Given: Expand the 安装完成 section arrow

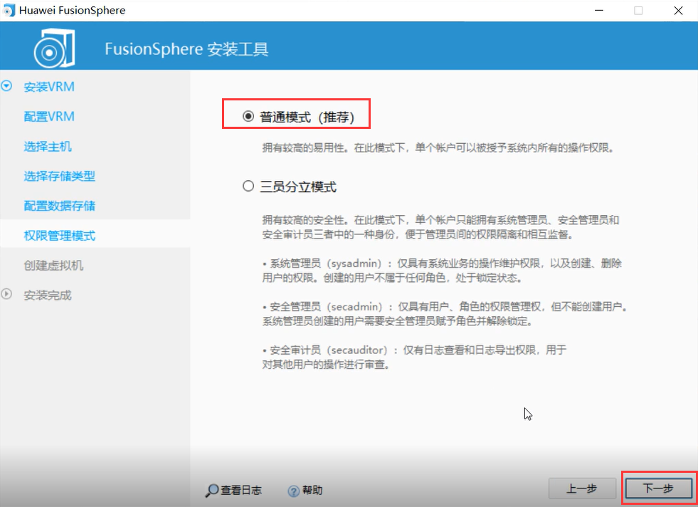Looking at the screenshot, I should [6, 294].
